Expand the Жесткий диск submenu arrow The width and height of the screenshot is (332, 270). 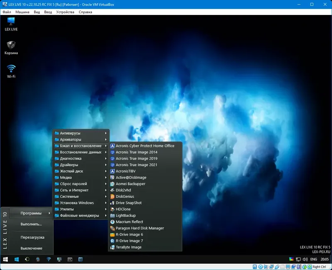pos(106,171)
